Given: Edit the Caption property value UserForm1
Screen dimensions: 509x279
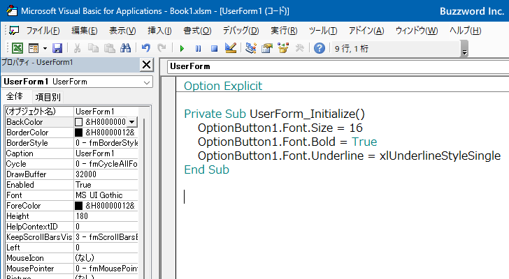Looking at the screenshot, I should pyautogui.click(x=106, y=153).
